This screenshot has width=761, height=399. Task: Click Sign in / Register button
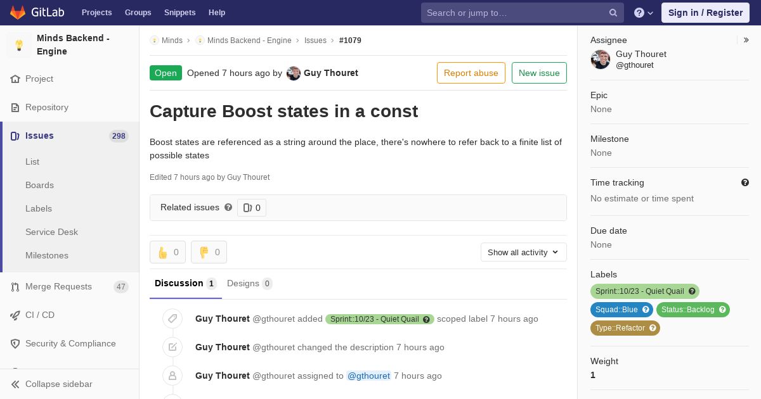705,13
